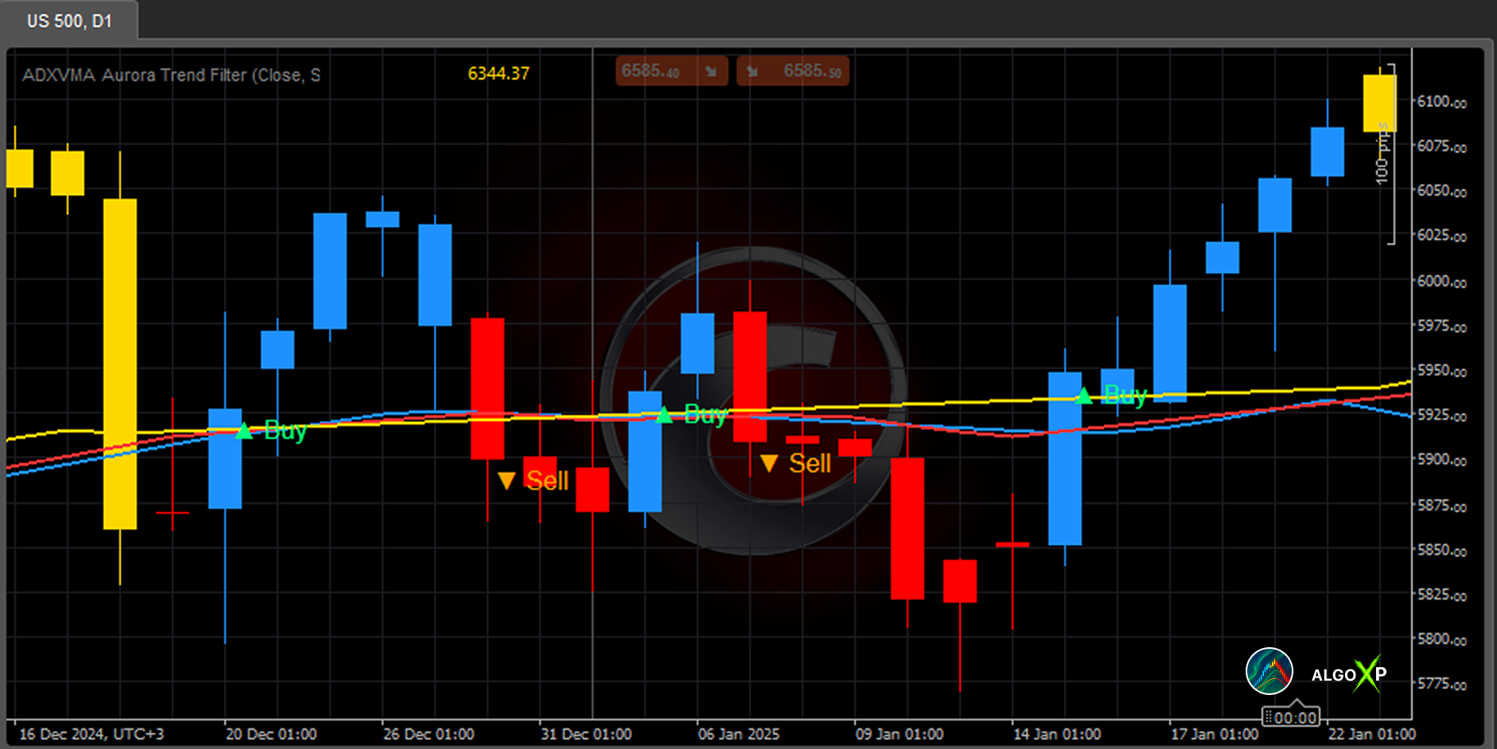Click the yellow indicator value 6344.37
The image size is (1497, 749).
click(498, 73)
